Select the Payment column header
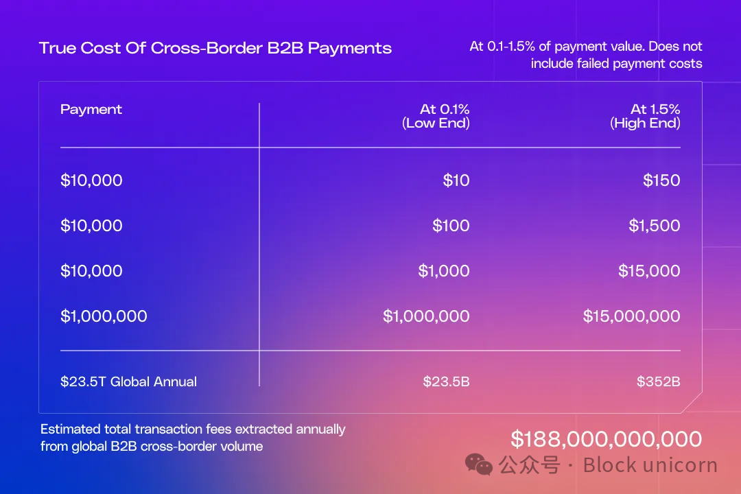Viewport: 741px width, 494px height. (x=91, y=110)
